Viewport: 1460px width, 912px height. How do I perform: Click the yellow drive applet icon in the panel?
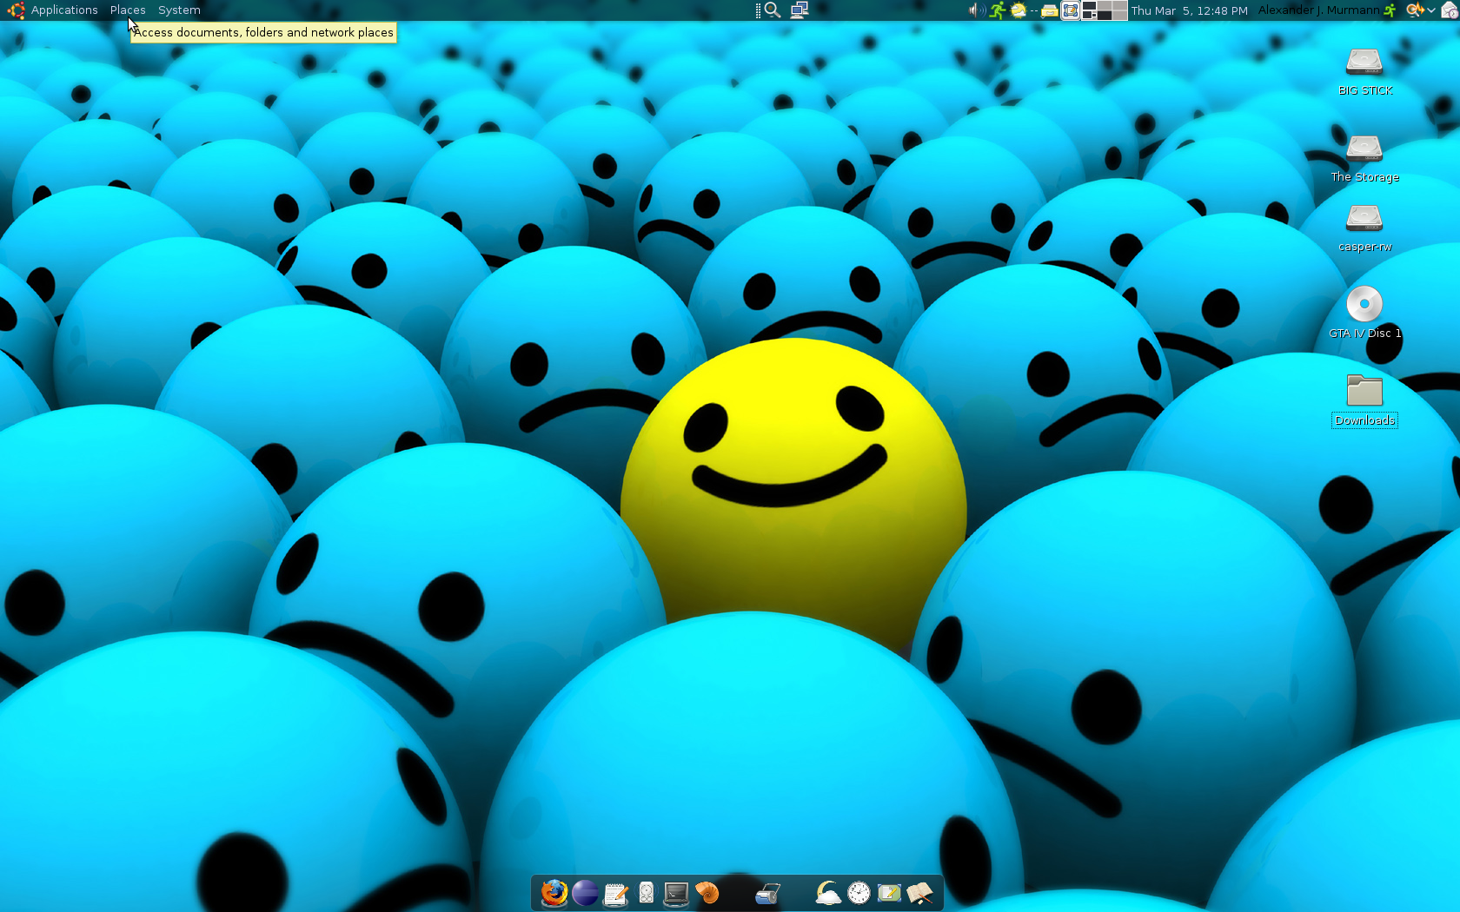[x=1050, y=11]
